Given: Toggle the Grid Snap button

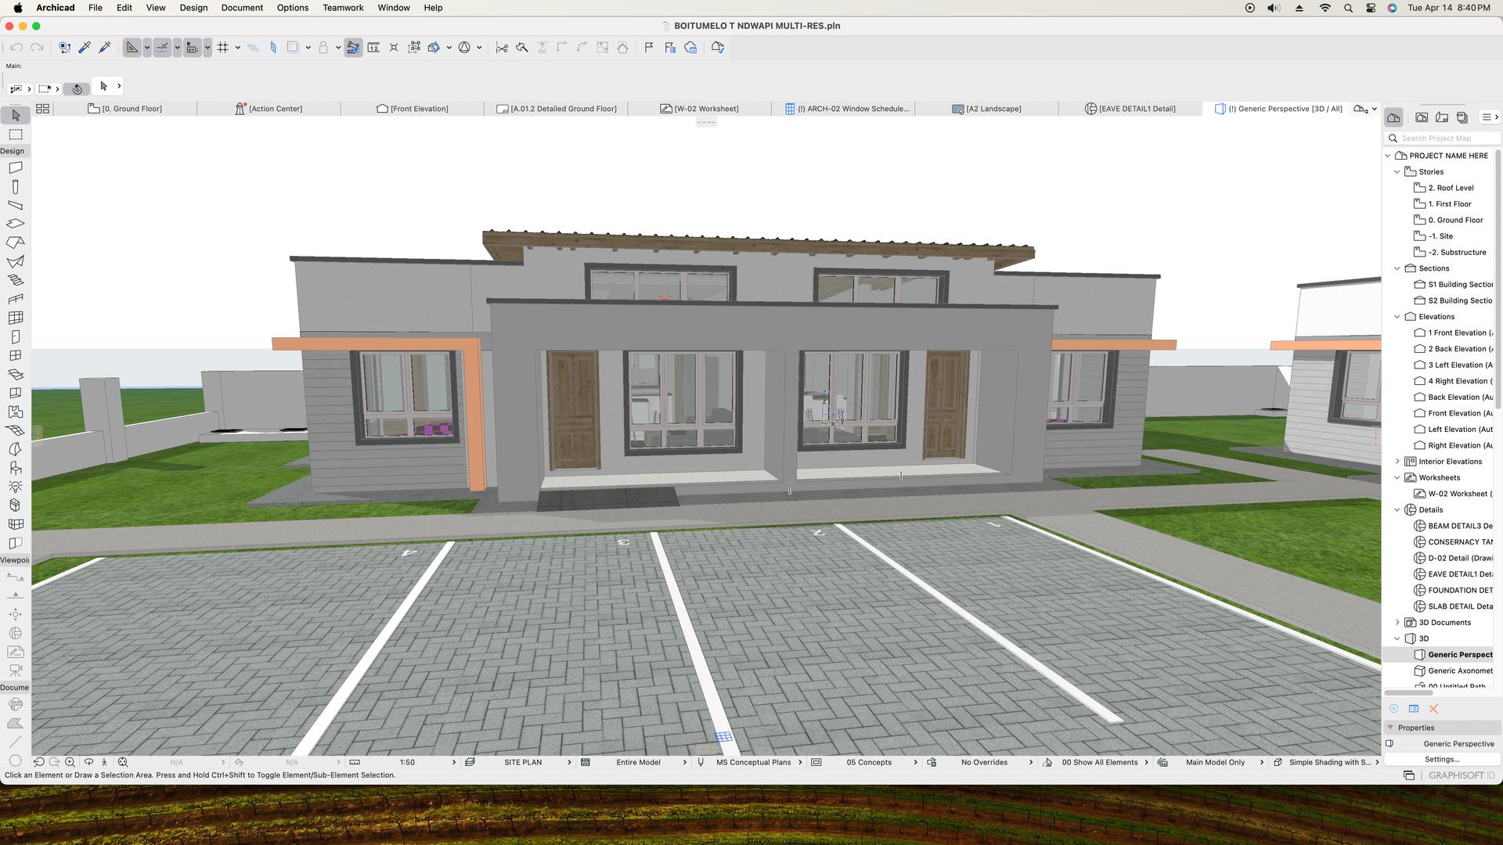Looking at the screenshot, I should click(223, 48).
